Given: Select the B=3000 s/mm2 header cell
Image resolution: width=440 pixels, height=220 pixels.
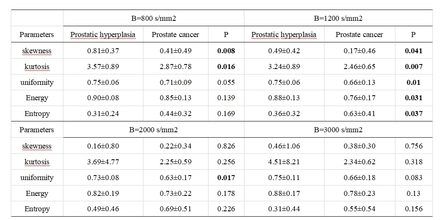Looking at the screenshot, I should pyautogui.click(x=338, y=130).
